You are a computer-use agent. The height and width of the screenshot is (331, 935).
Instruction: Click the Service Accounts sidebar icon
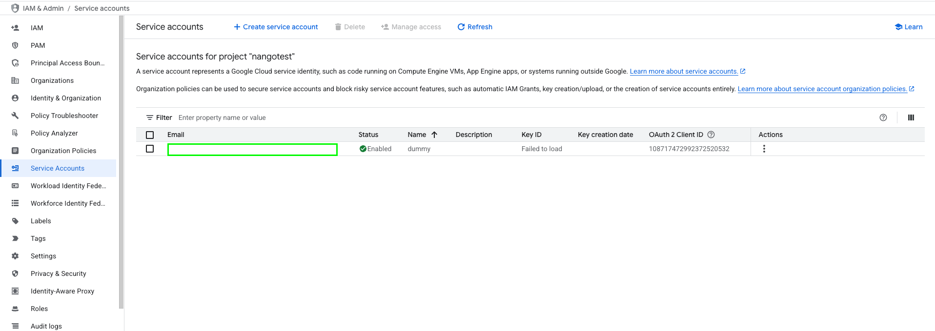coord(15,168)
